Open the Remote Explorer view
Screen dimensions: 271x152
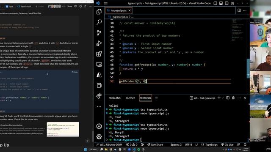click(99, 65)
